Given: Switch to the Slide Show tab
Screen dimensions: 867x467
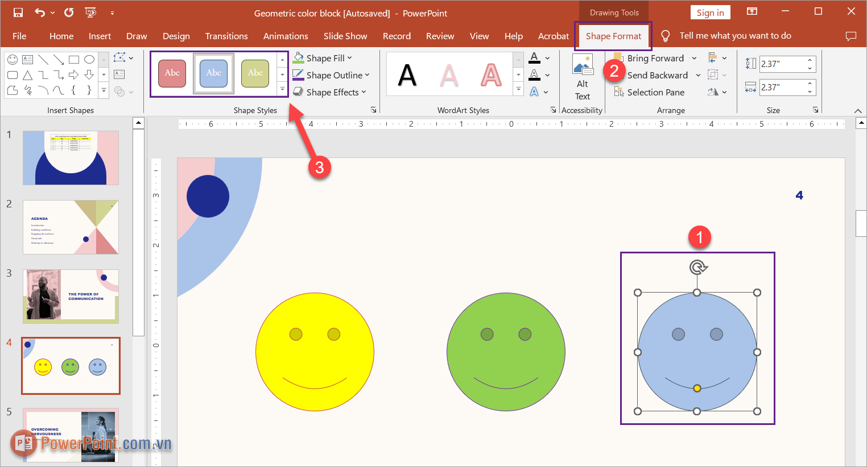Looking at the screenshot, I should [345, 36].
